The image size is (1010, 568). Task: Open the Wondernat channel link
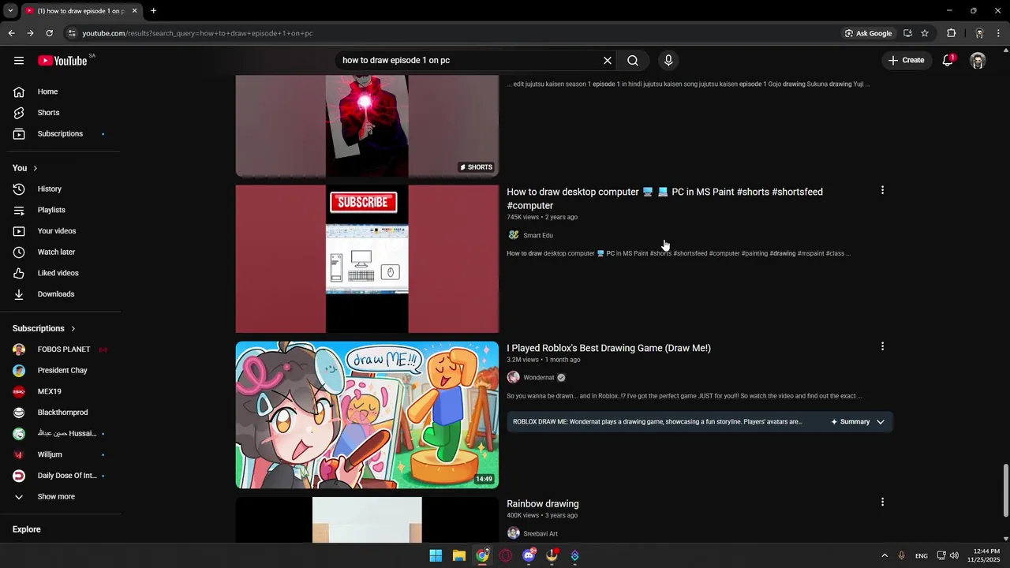(x=539, y=378)
